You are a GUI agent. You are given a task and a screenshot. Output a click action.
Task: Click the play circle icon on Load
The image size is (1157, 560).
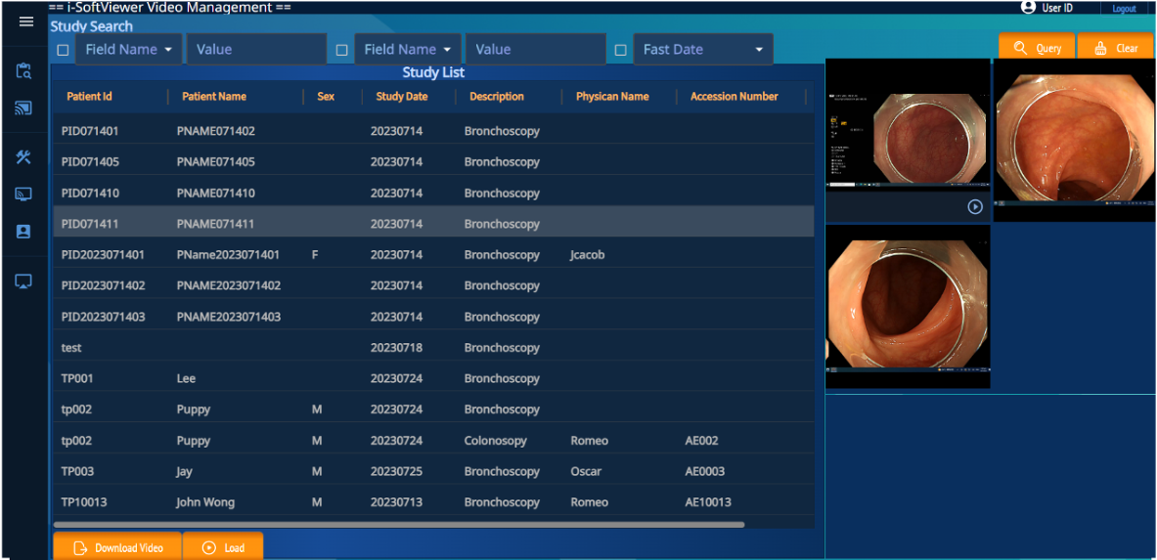point(209,548)
